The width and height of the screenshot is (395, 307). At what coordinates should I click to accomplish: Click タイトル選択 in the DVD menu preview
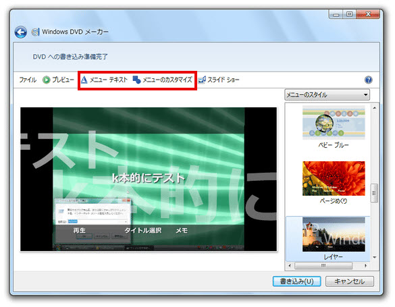(143, 231)
